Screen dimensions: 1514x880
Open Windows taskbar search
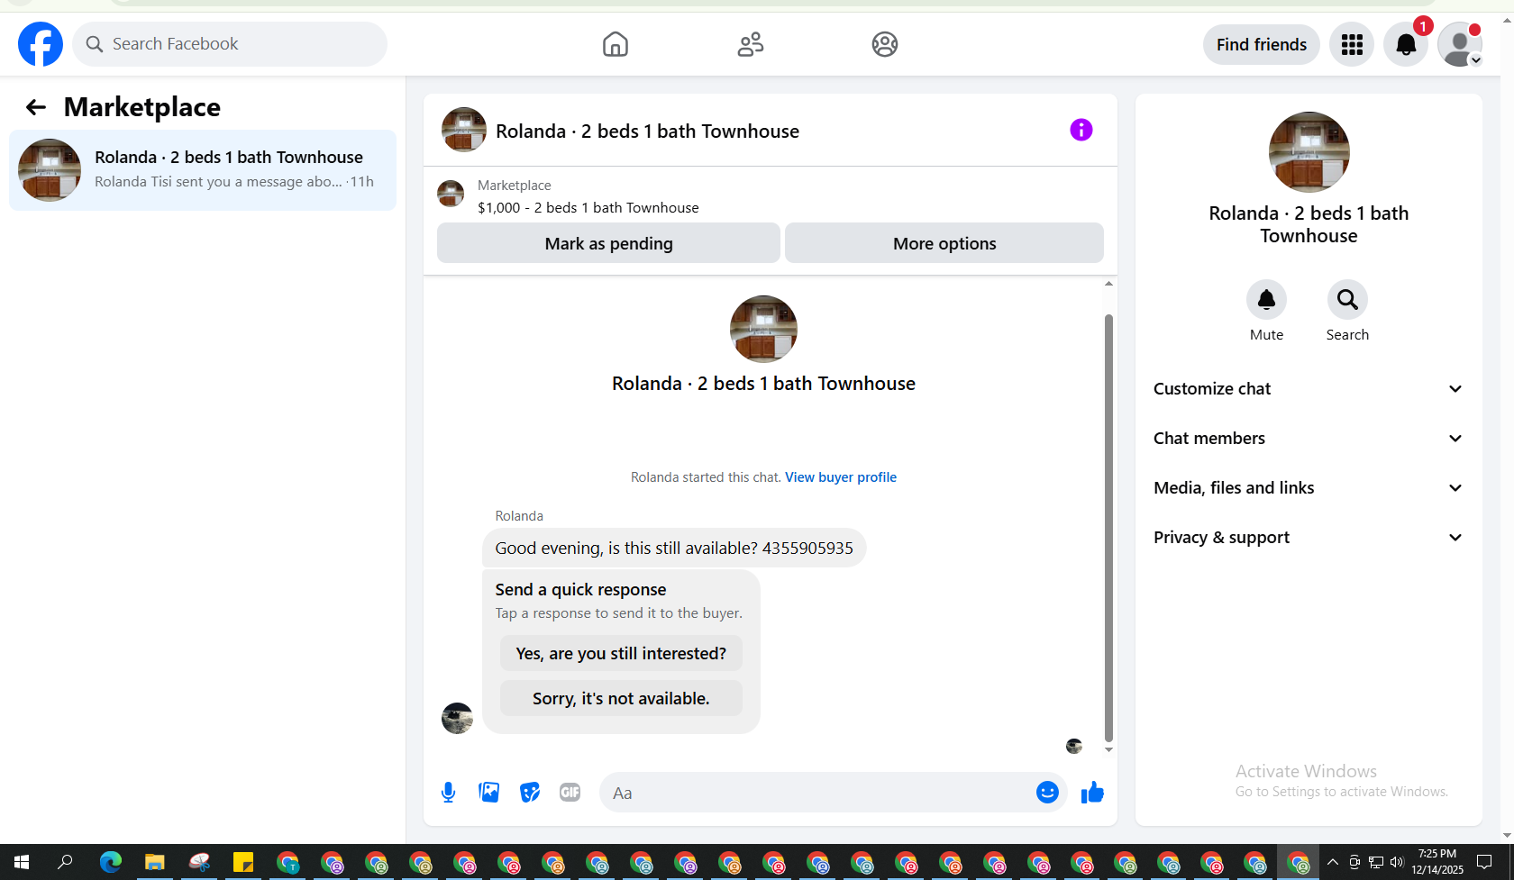(65, 863)
